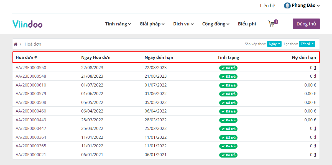Click the Dùng thử button
The image size is (332, 165).
(306, 24)
